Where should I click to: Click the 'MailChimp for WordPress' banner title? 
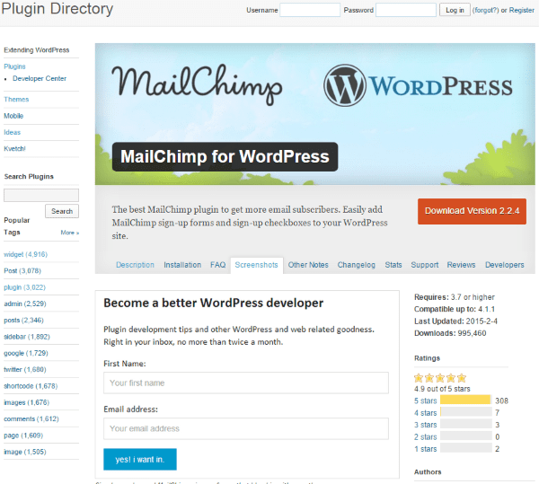click(225, 156)
